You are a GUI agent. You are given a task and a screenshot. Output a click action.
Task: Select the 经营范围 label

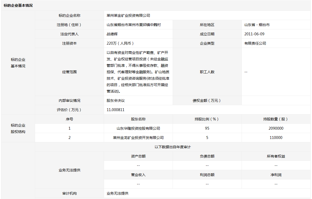69,72
